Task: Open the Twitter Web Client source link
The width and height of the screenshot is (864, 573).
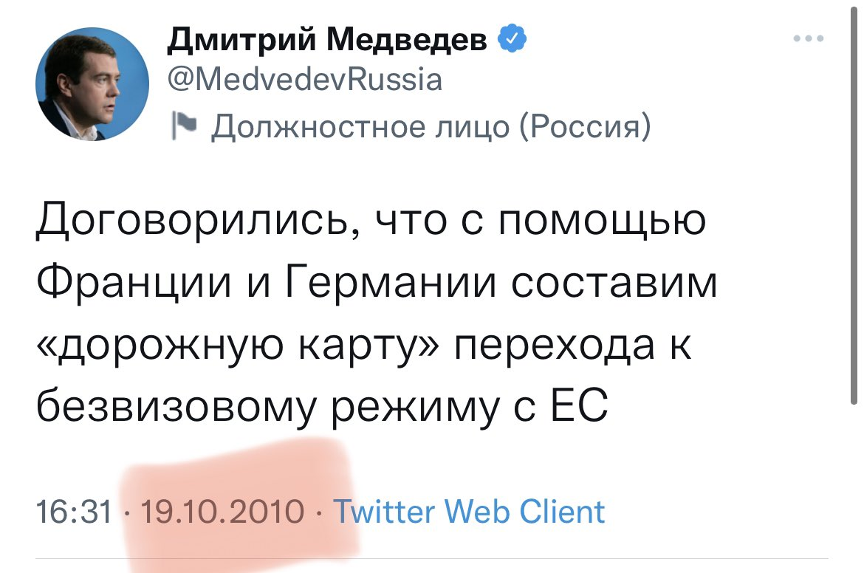Action: click(470, 511)
